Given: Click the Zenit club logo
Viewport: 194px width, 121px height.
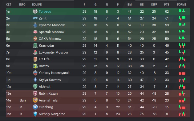Looking at the screenshot, I should pos(35,18).
